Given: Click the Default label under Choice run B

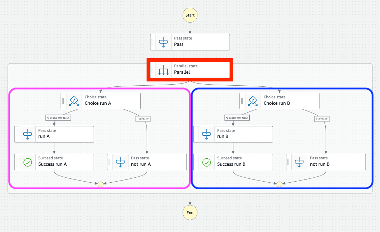Looking at the screenshot, I should 322,119.
